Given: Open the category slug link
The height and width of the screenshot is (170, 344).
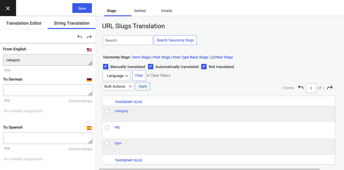Looking at the screenshot, I should pyautogui.click(x=121, y=111).
